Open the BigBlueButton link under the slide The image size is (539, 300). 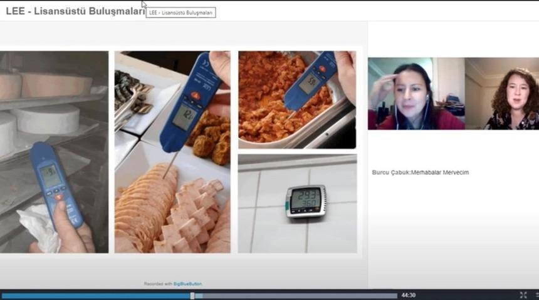[187, 284]
